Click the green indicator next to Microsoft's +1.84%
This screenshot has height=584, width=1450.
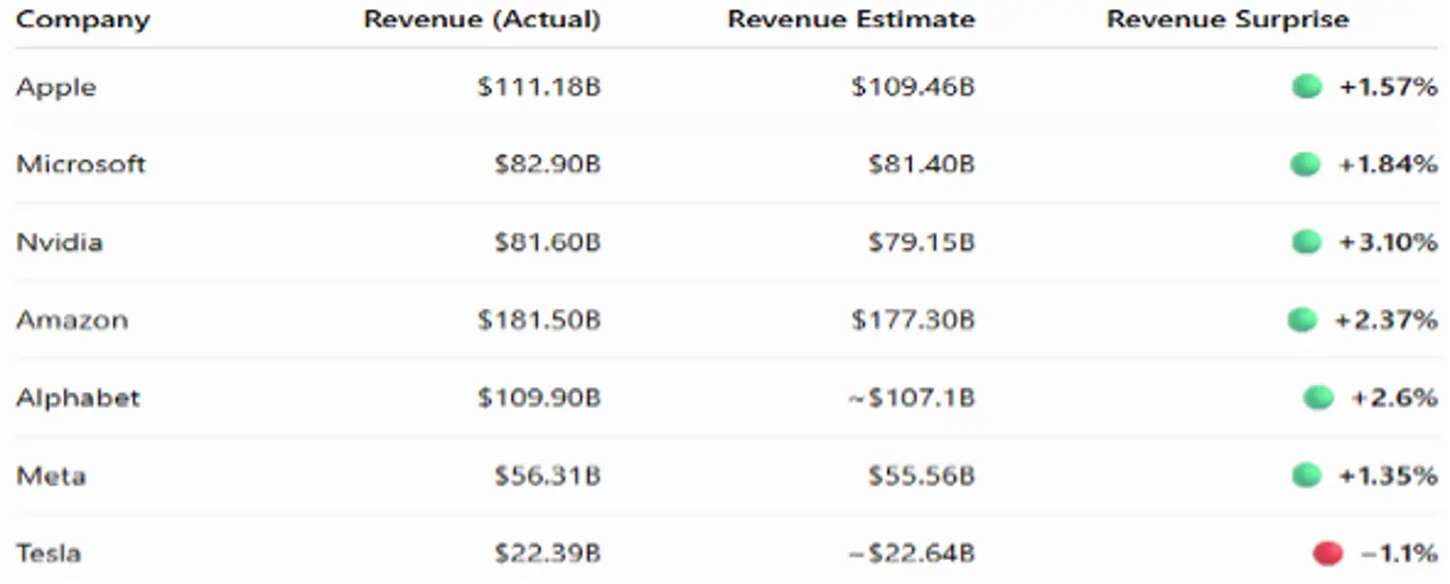pyautogui.click(x=1306, y=165)
